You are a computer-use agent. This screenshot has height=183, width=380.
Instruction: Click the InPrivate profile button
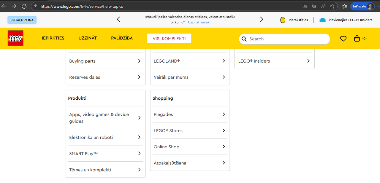[x=362, y=6]
